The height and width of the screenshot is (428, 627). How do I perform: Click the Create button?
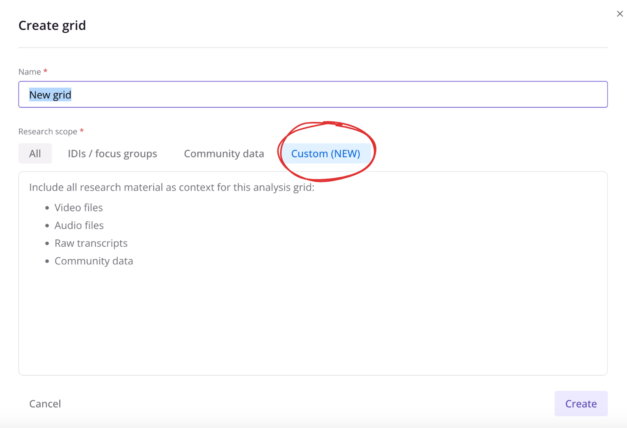(x=581, y=404)
